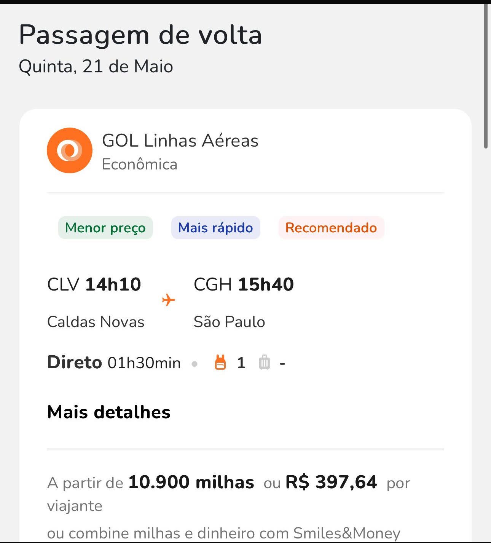Click the orange backpack carry-on icon
491x543 pixels.
(x=220, y=363)
